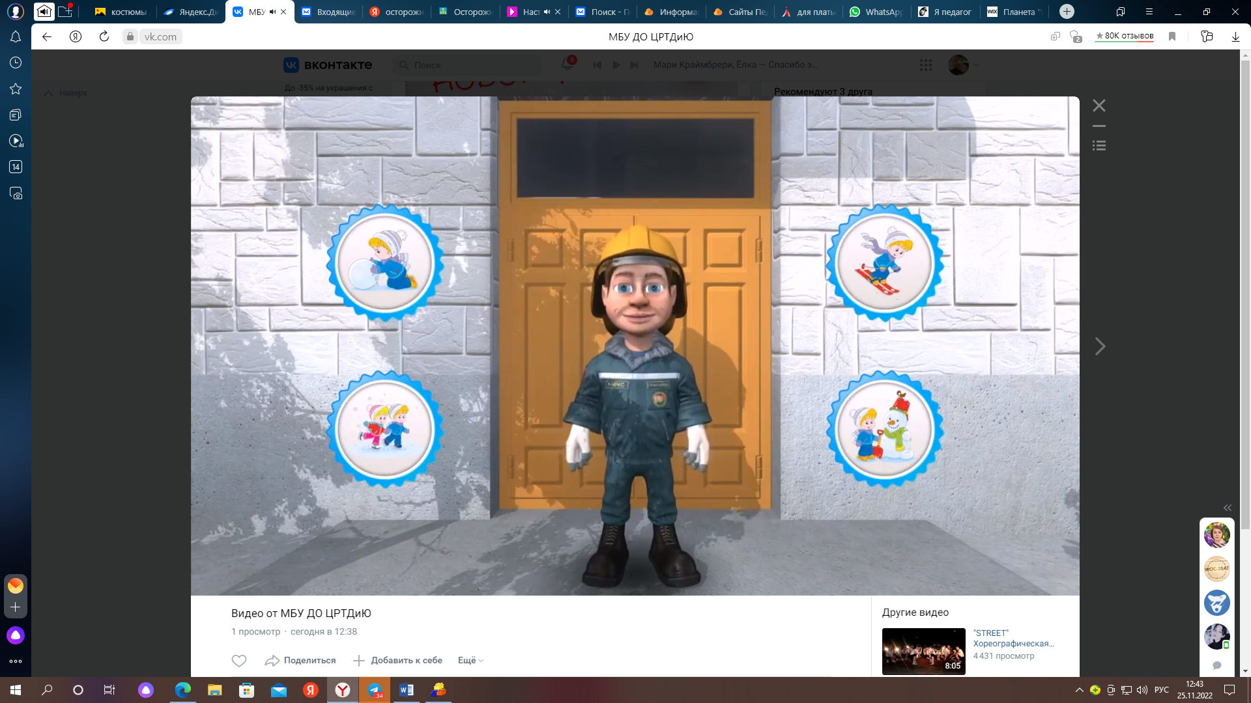Open Telegram from the taskbar
The height and width of the screenshot is (703, 1251).
375,690
